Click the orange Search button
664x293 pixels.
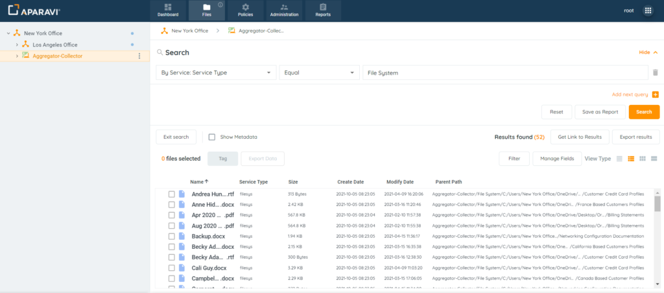[643, 112]
